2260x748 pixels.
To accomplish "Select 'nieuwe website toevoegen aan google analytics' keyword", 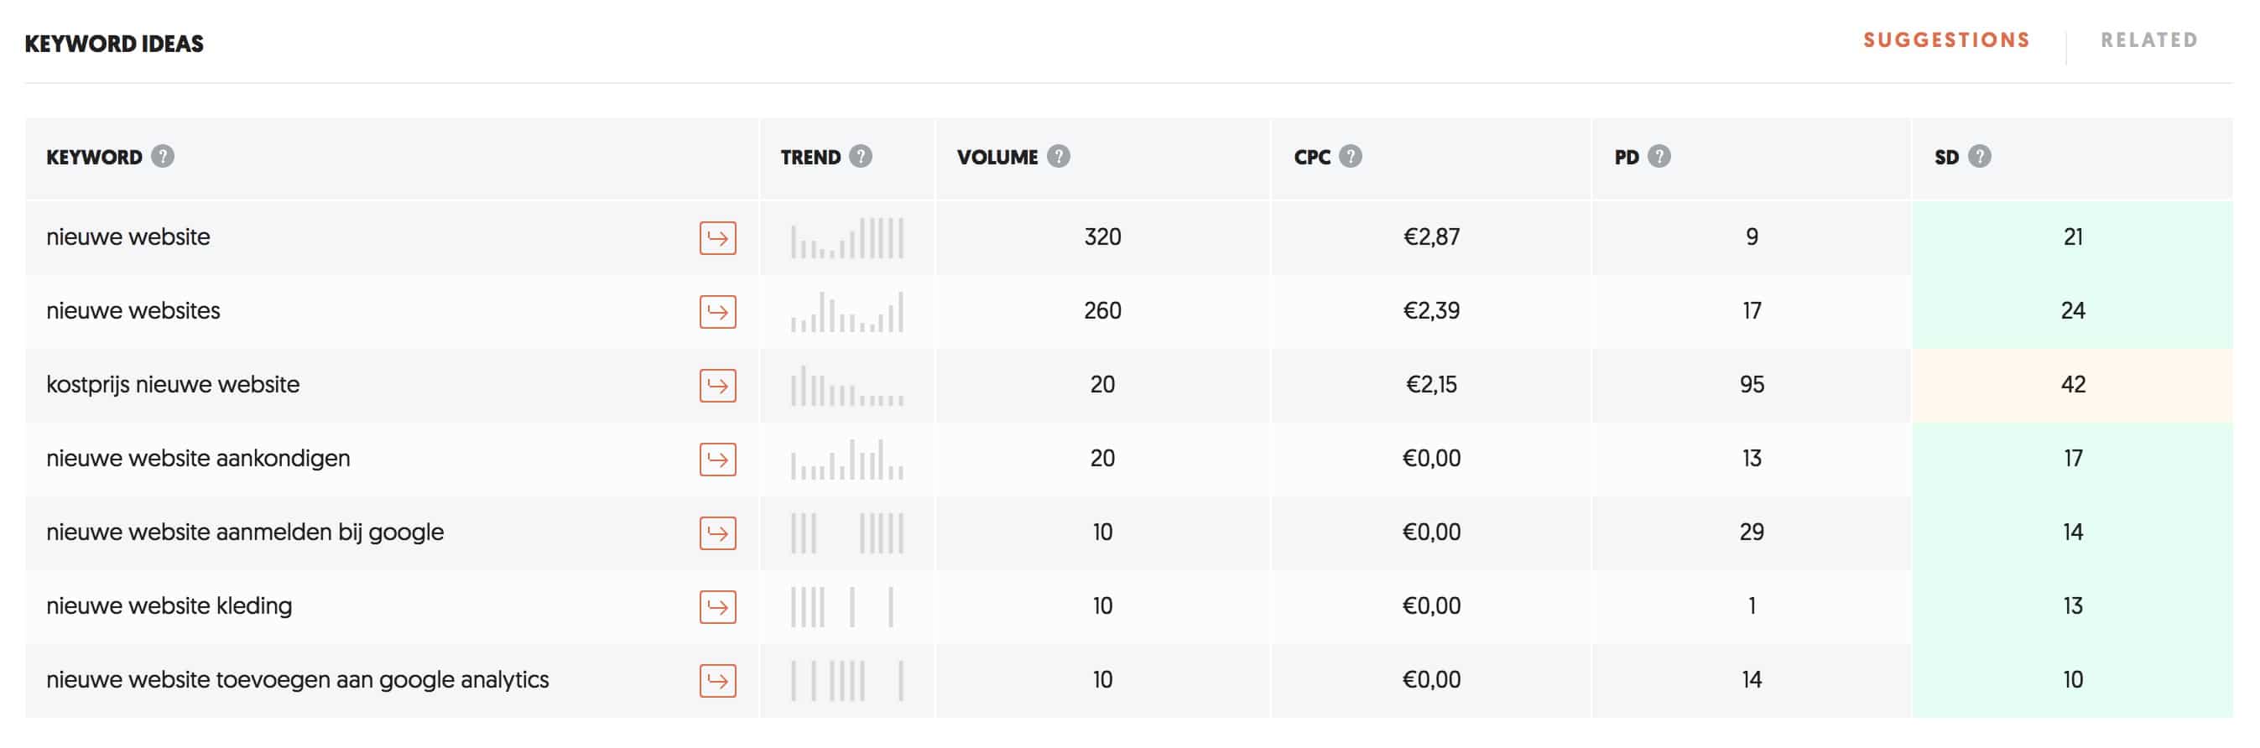I will 298,679.
